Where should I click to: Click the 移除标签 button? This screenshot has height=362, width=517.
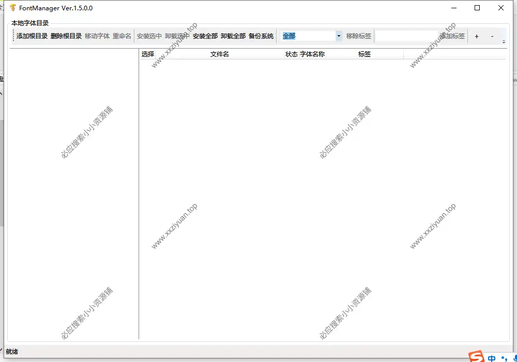tap(359, 36)
